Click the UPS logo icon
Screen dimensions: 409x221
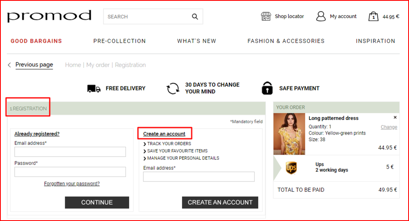coord(291,168)
